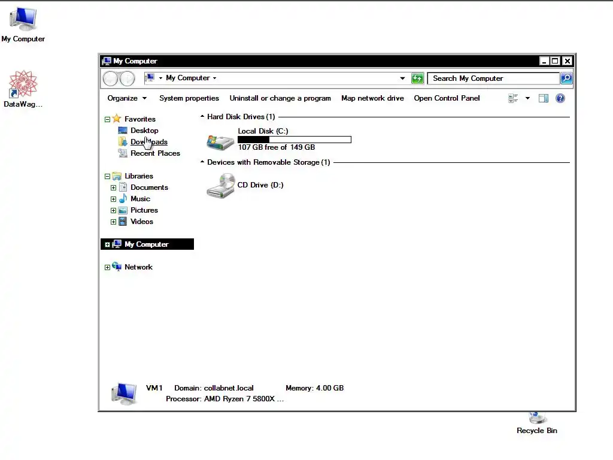The width and height of the screenshot is (613, 460).
Task: Select Desktop label in Favorites
Action: click(x=144, y=130)
